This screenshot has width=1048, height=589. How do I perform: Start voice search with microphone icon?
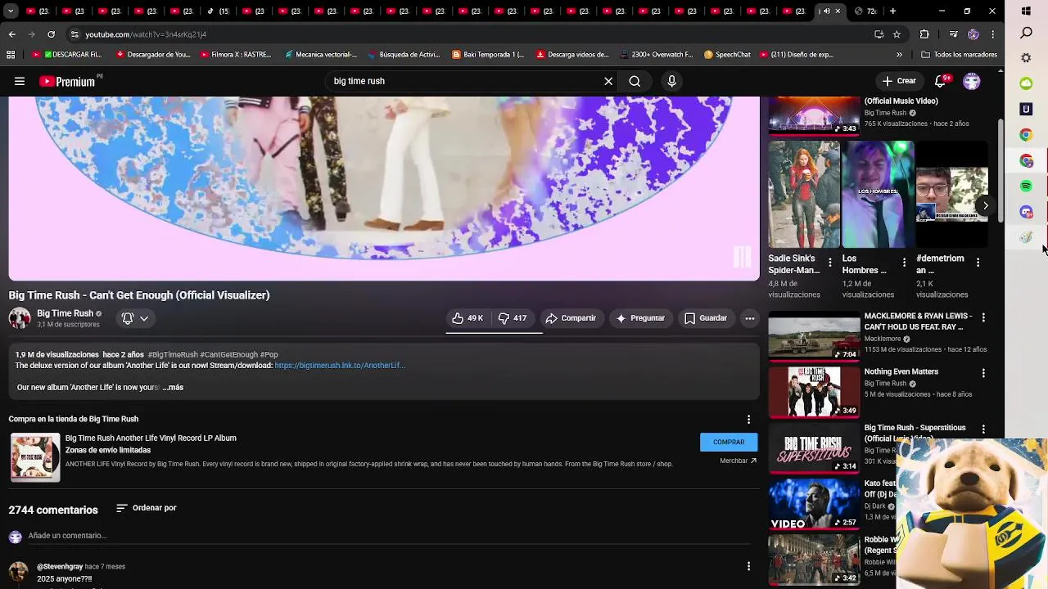pos(671,81)
